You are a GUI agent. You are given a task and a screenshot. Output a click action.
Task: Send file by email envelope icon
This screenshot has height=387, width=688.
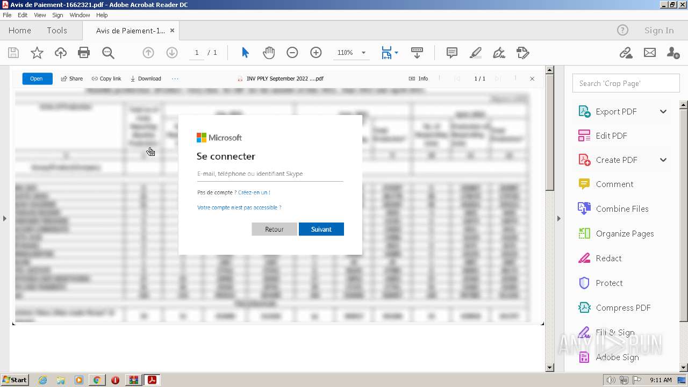(650, 53)
